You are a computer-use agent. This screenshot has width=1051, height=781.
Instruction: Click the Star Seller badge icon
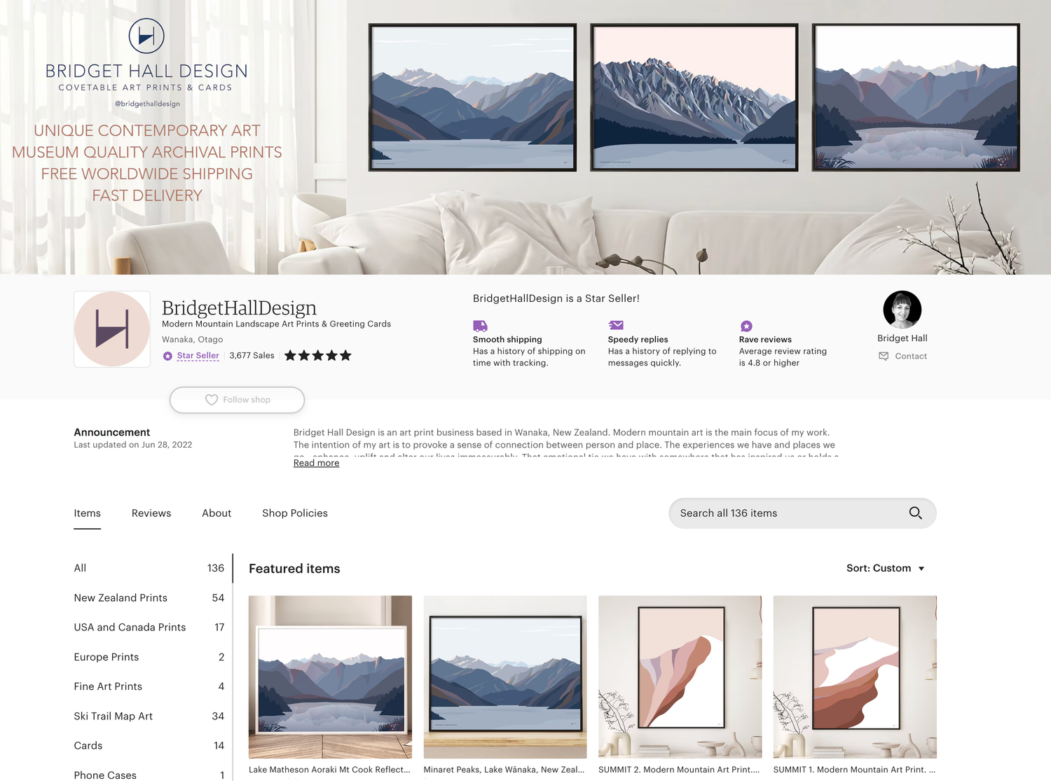(167, 356)
